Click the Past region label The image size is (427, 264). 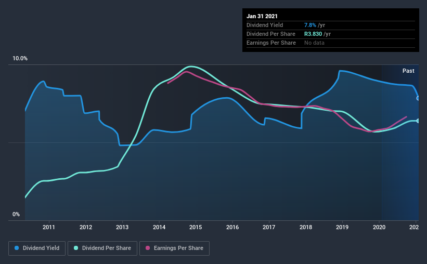pos(408,71)
